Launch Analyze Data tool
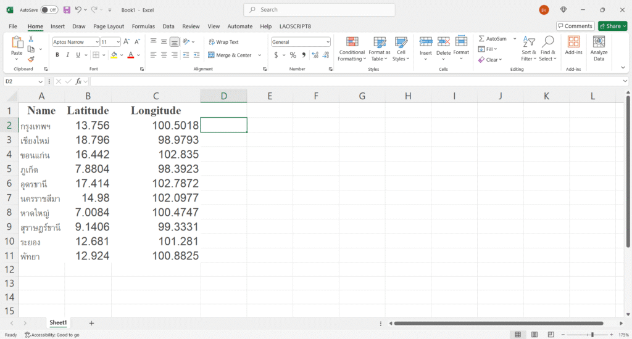Viewport: 632px width, 339px height. pyautogui.click(x=599, y=48)
